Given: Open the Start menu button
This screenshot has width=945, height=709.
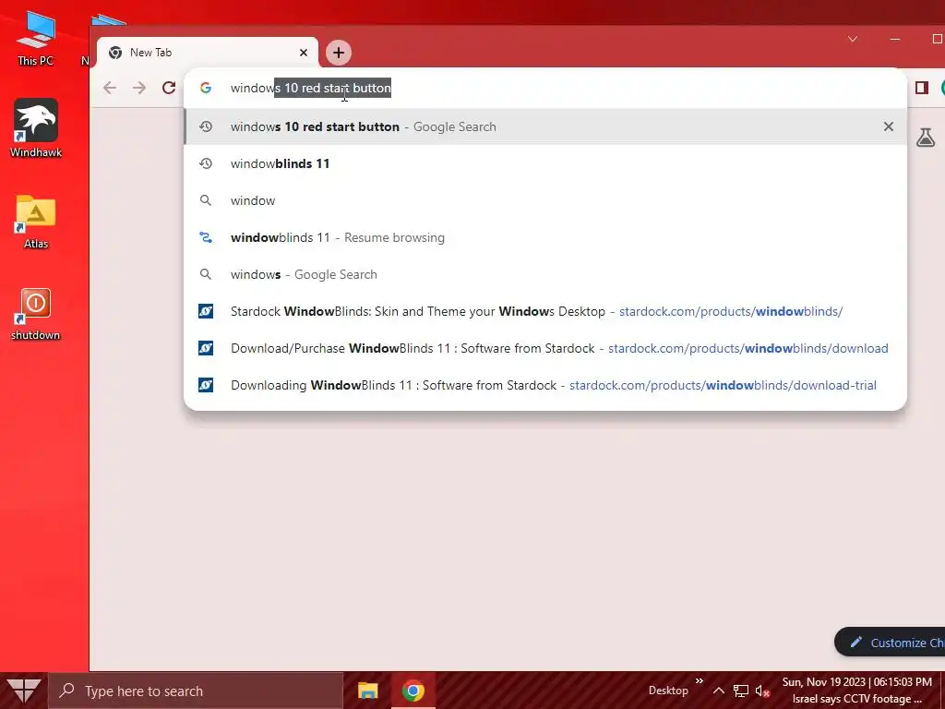Looking at the screenshot, I should [x=23, y=691].
